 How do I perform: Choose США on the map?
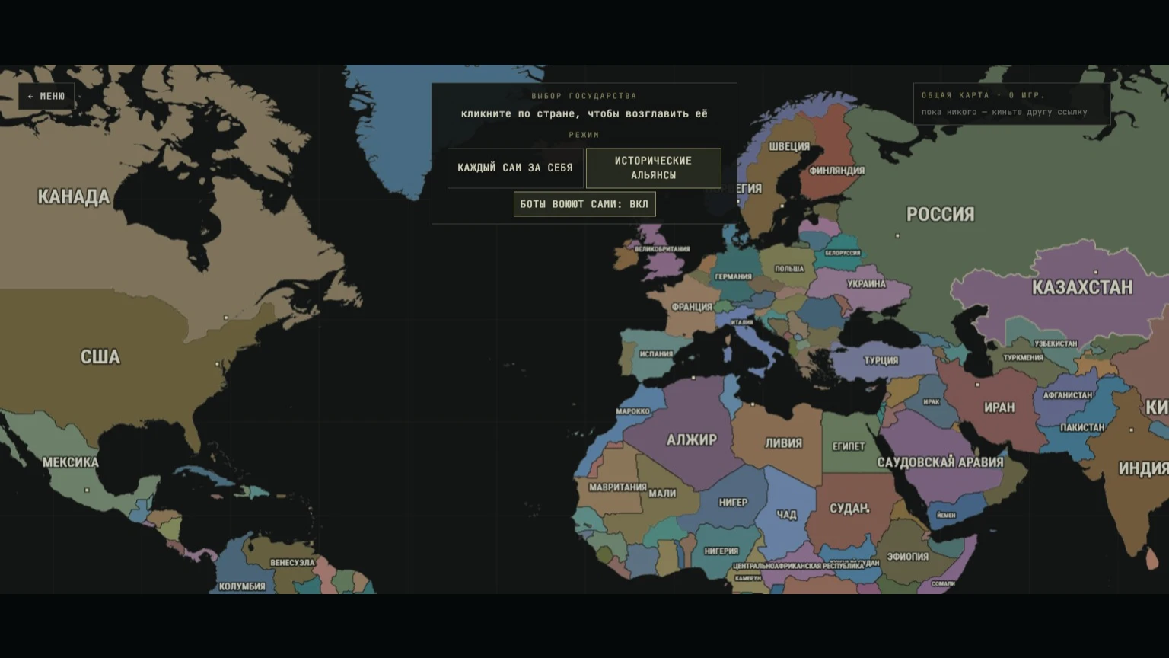(x=100, y=357)
